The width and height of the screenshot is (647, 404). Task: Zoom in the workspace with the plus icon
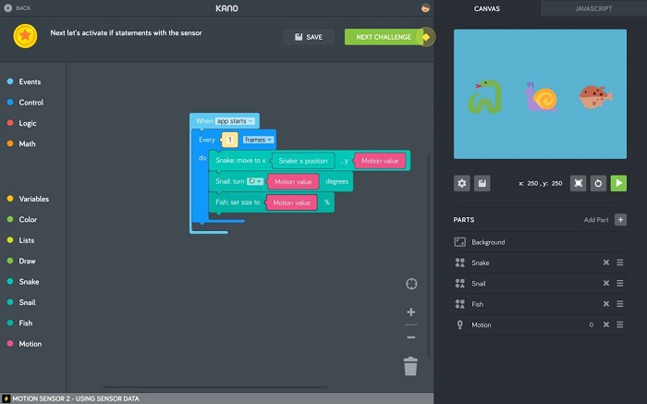411,312
